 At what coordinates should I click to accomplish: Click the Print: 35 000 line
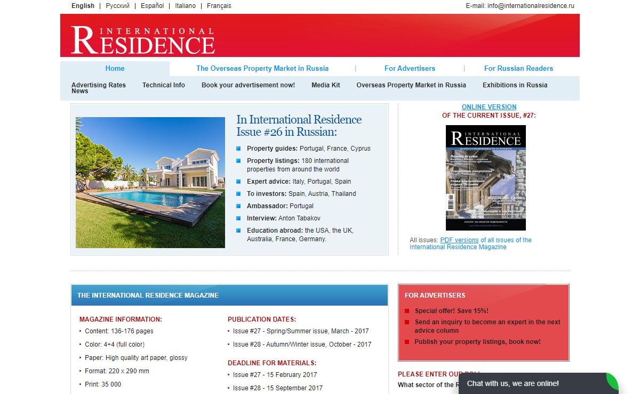pos(103,384)
